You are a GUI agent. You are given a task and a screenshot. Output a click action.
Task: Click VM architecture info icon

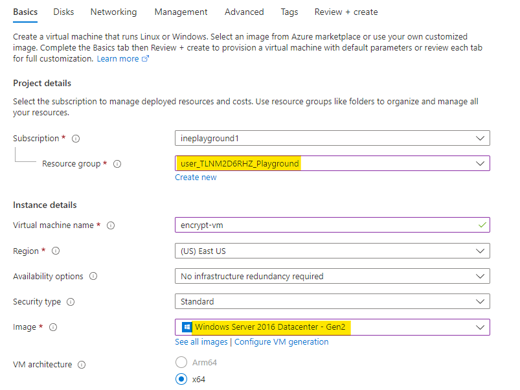coord(82,365)
